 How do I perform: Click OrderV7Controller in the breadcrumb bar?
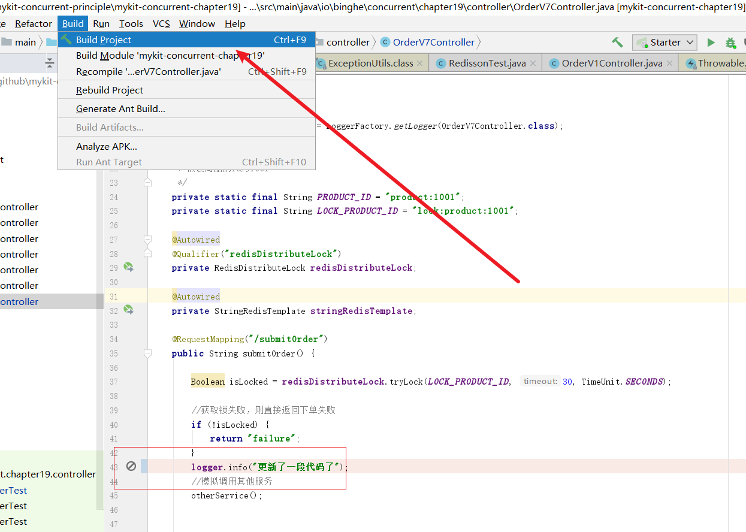tap(433, 43)
